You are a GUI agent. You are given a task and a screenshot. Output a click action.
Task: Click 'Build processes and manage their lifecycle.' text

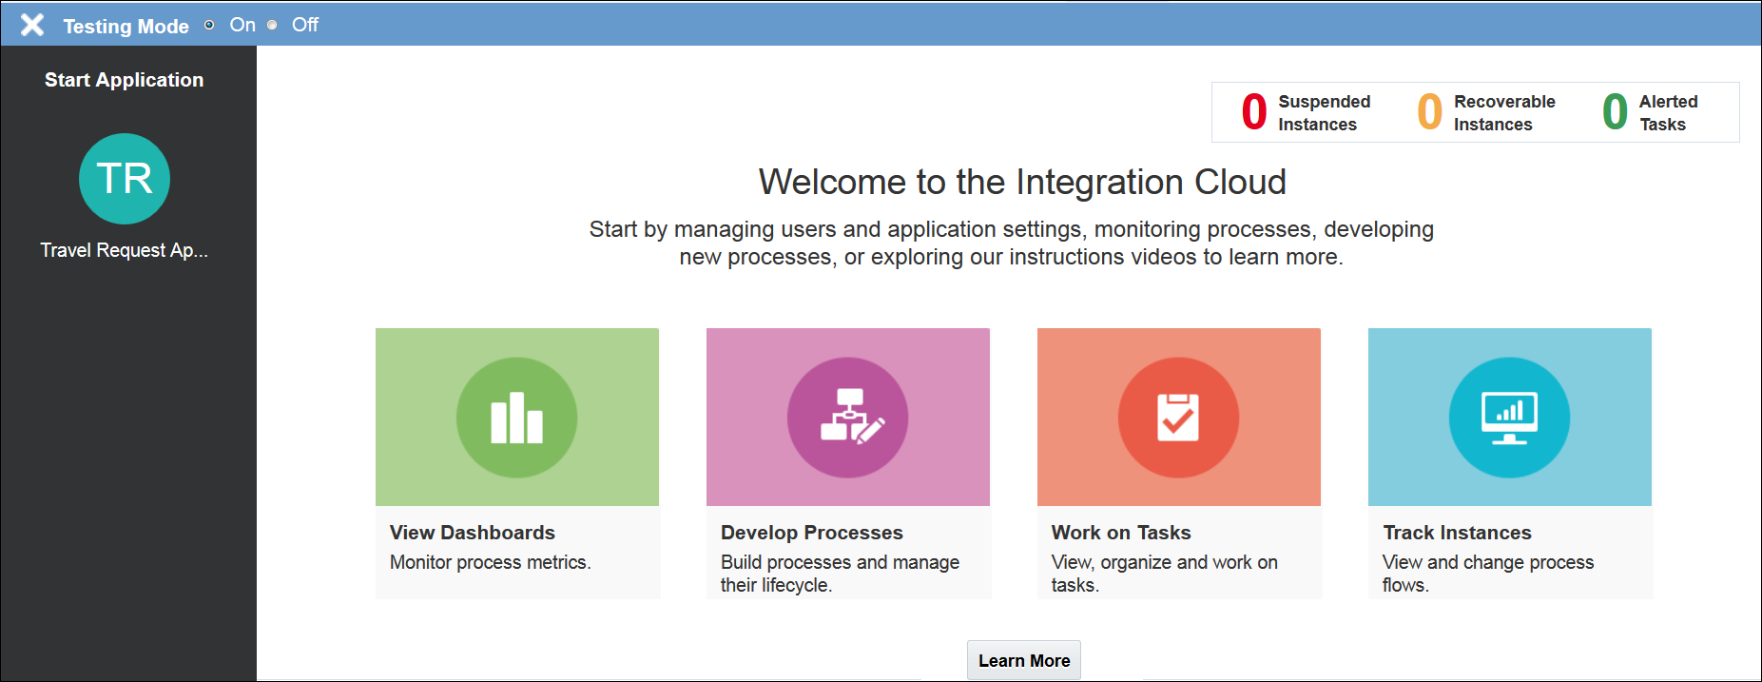[x=840, y=574]
